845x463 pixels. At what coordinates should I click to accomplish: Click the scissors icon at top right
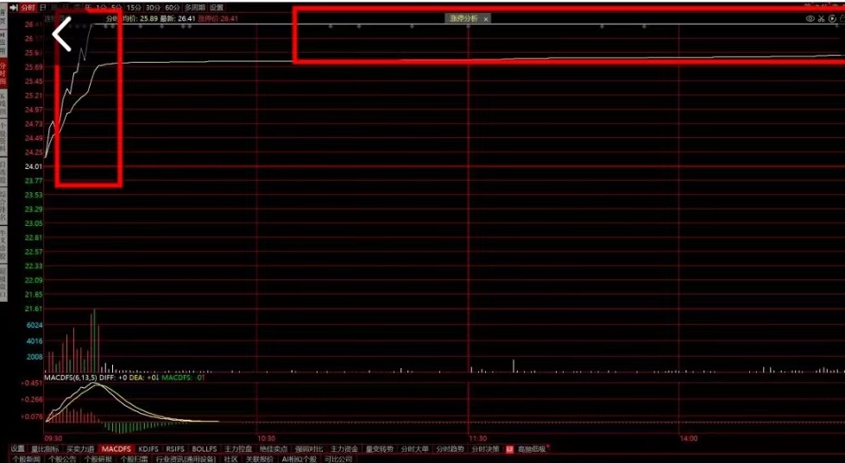tap(822, 18)
